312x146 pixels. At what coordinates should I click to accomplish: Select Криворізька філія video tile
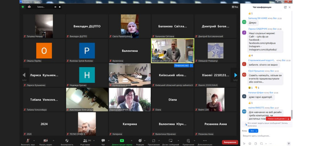tap(130, 75)
